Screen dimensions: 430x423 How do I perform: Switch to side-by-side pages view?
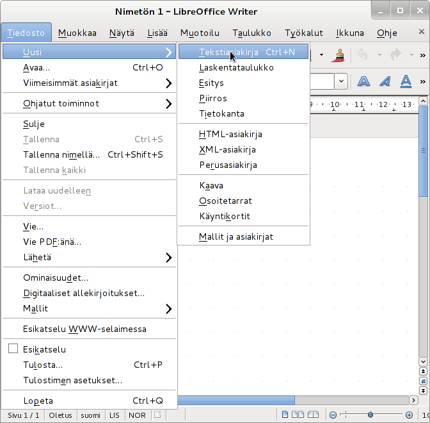pos(298,415)
